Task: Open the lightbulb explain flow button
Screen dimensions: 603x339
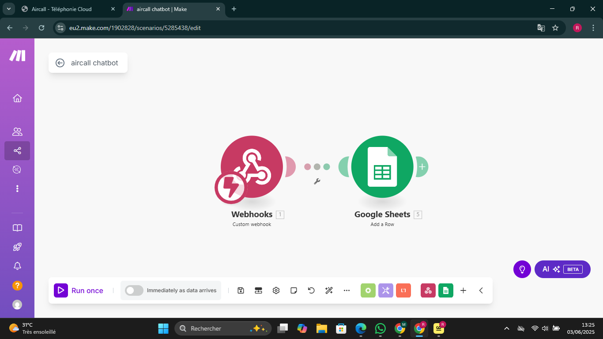Action: pyautogui.click(x=522, y=269)
